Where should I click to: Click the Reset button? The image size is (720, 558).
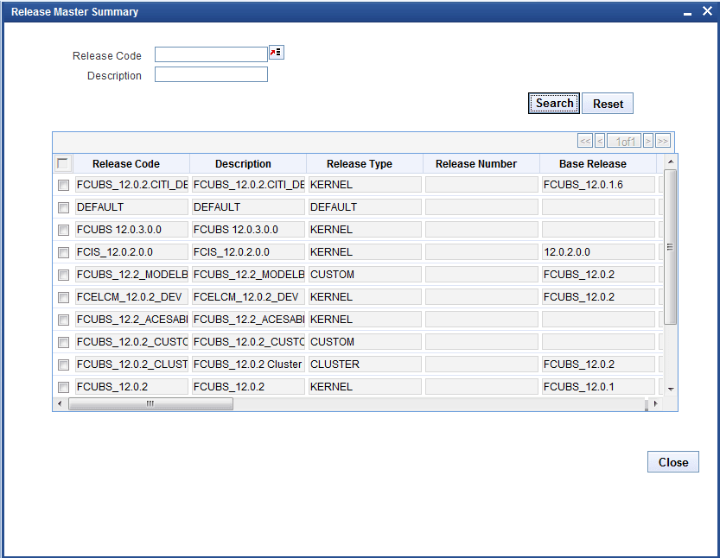click(x=608, y=104)
